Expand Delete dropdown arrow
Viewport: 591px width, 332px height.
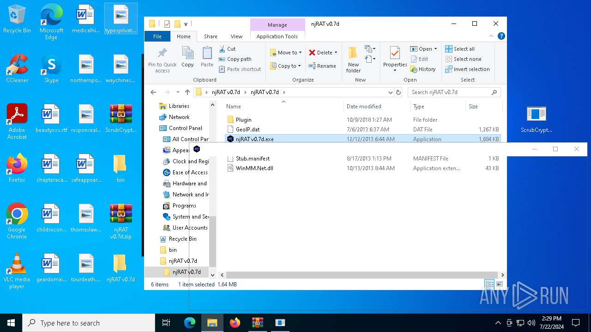click(336, 53)
